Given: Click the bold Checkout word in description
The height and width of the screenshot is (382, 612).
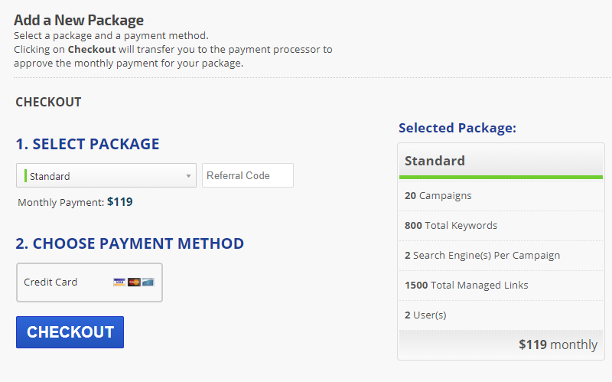Looking at the screenshot, I should tap(91, 50).
